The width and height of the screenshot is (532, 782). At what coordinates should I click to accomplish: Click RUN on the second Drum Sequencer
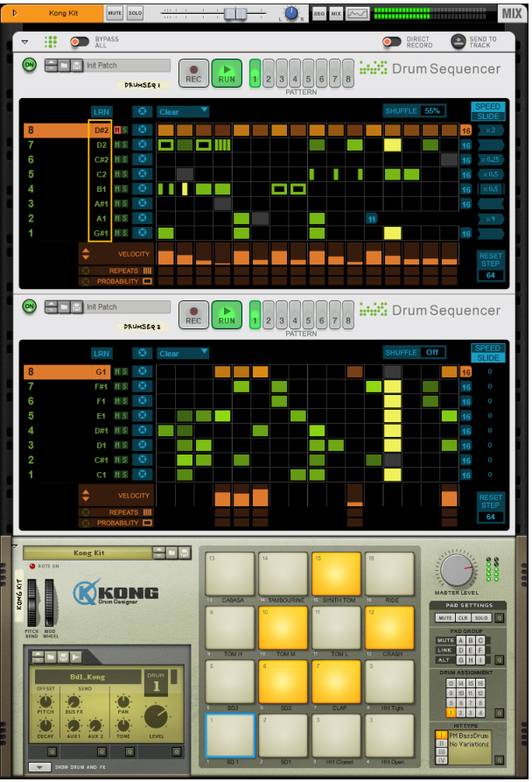[227, 315]
